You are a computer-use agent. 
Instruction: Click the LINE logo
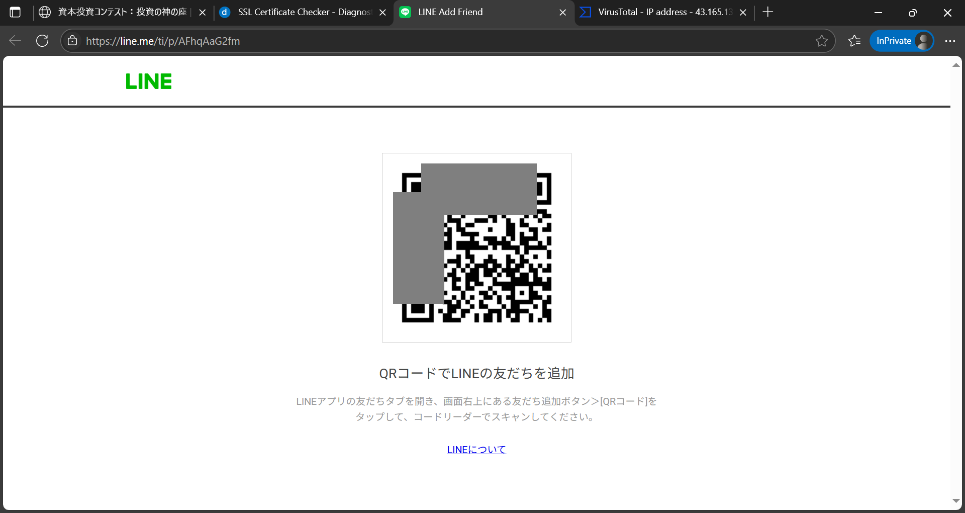point(149,81)
